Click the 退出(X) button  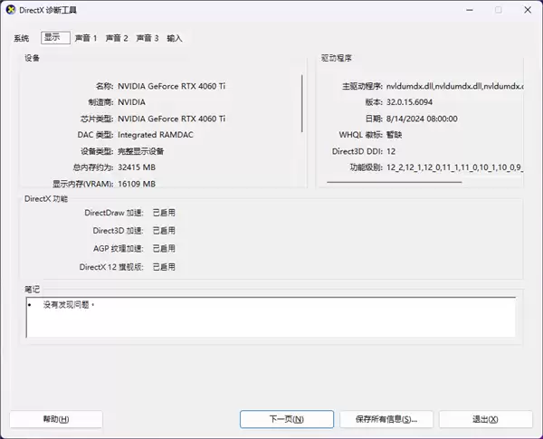click(x=485, y=419)
